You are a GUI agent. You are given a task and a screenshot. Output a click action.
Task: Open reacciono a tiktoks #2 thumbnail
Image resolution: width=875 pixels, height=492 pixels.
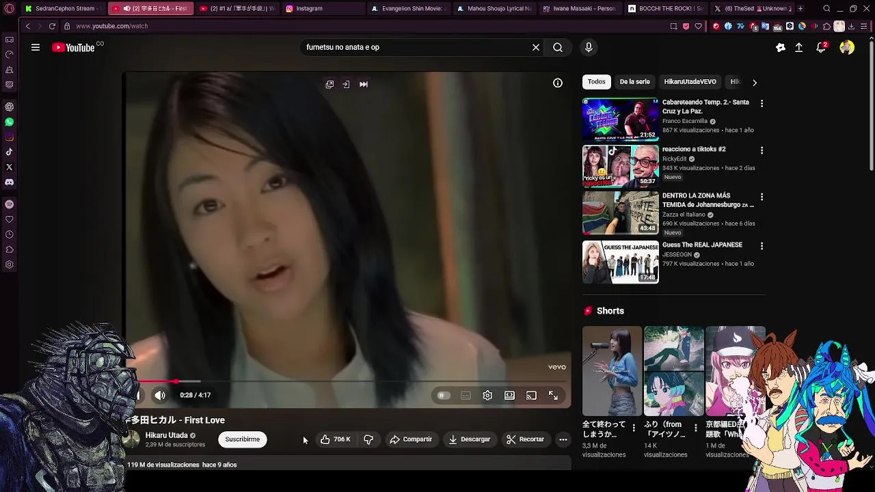[x=620, y=166]
